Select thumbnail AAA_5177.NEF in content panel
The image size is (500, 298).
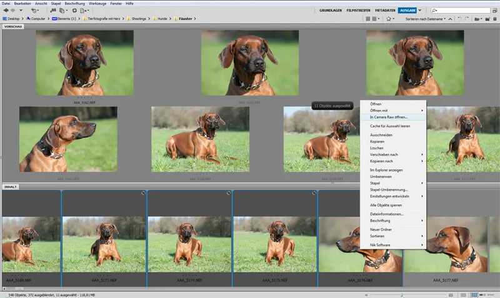coord(446,244)
